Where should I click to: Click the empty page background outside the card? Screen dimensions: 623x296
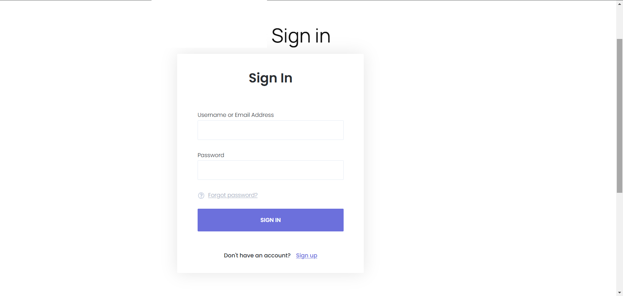click(470, 146)
